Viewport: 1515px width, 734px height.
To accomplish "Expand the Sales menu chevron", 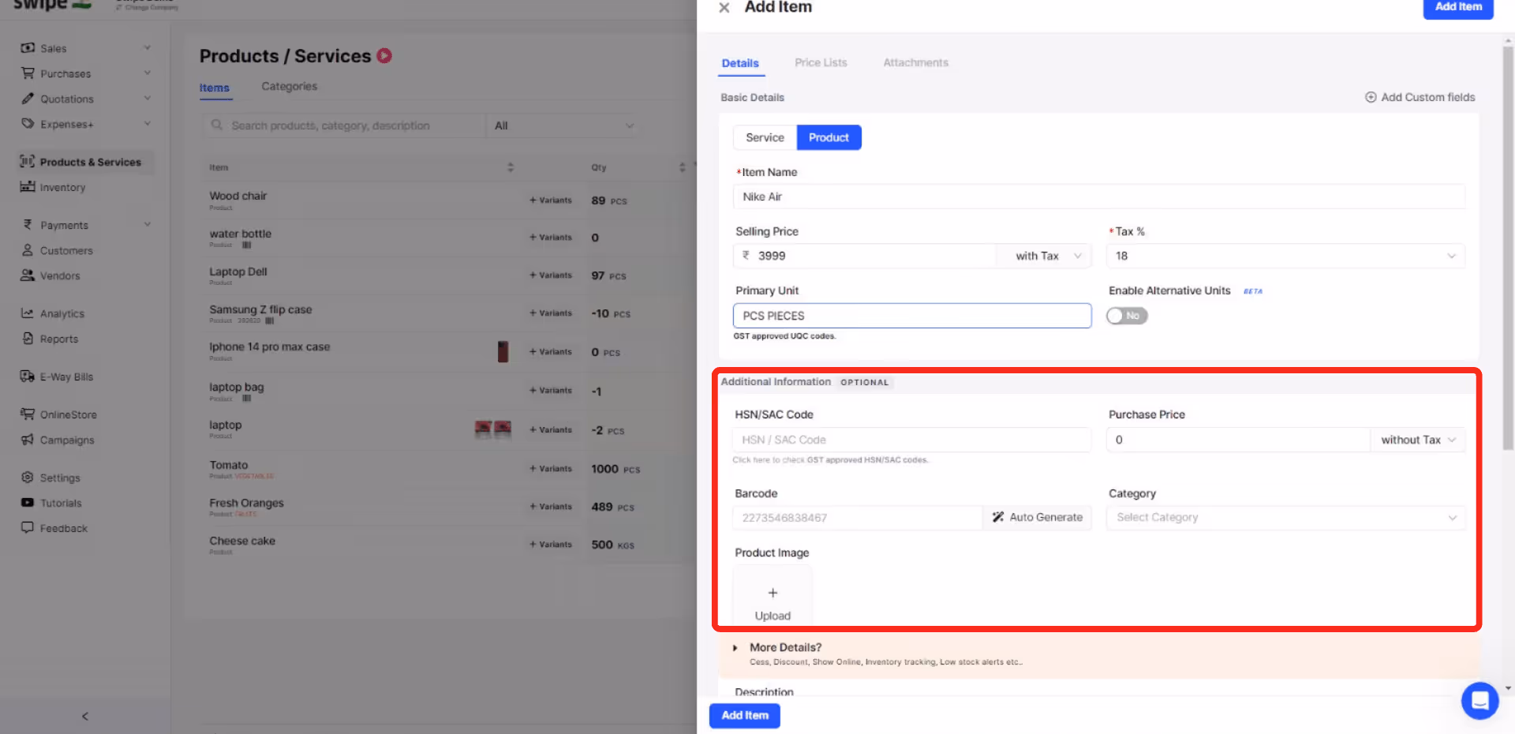I will click(x=147, y=48).
